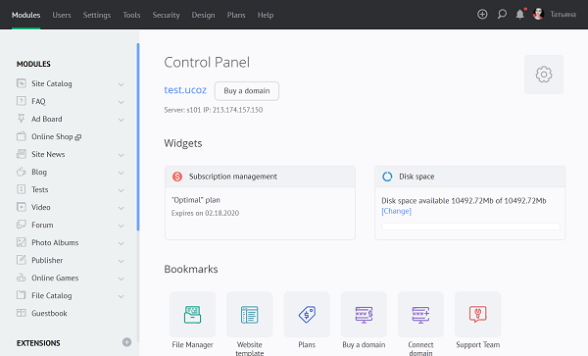This screenshot has width=588, height=356.
Task: Expand the FAQ chevron
Action: point(122,102)
